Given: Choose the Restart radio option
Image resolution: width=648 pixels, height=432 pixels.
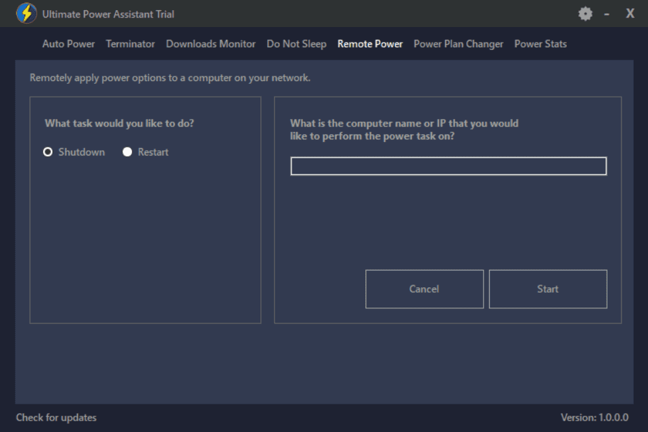Looking at the screenshot, I should tap(127, 152).
